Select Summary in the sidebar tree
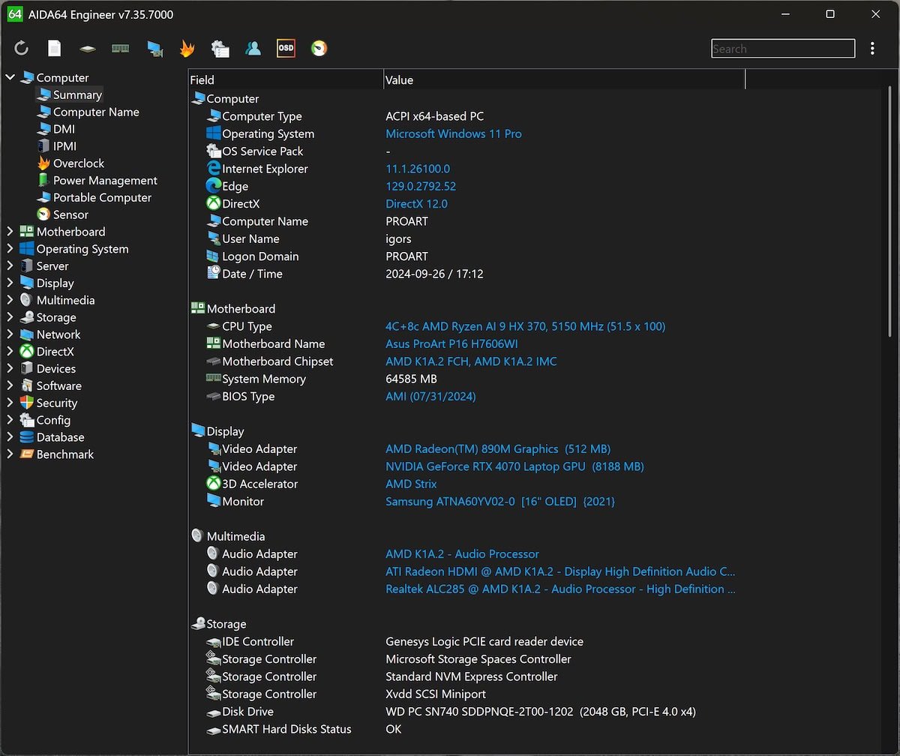Screen dimensions: 900x756 [77, 94]
